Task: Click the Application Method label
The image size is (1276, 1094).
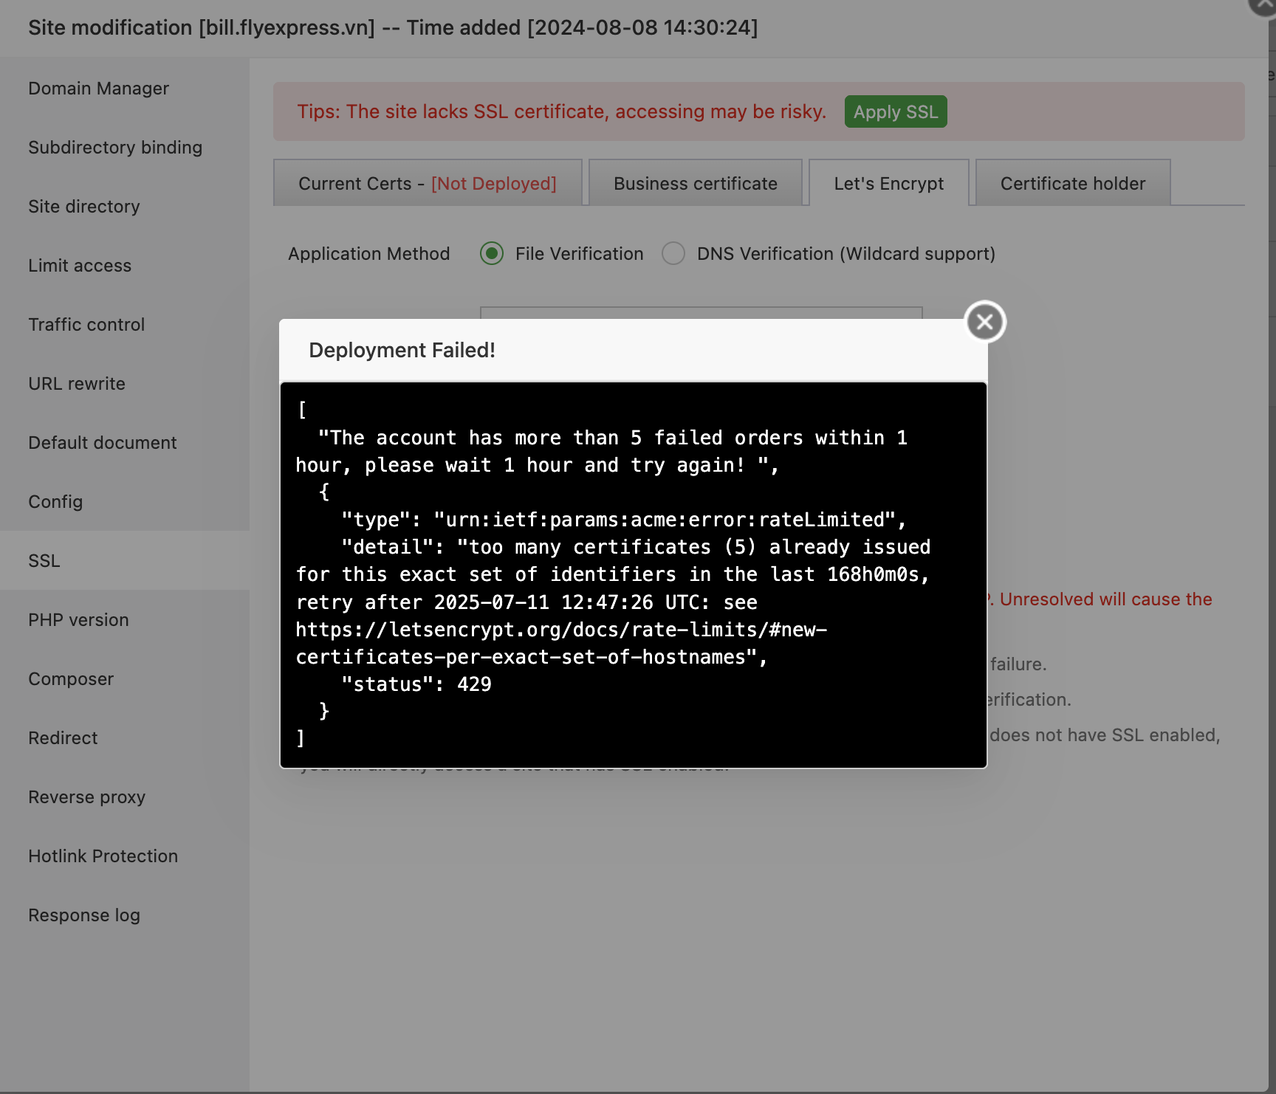Action: [368, 254]
